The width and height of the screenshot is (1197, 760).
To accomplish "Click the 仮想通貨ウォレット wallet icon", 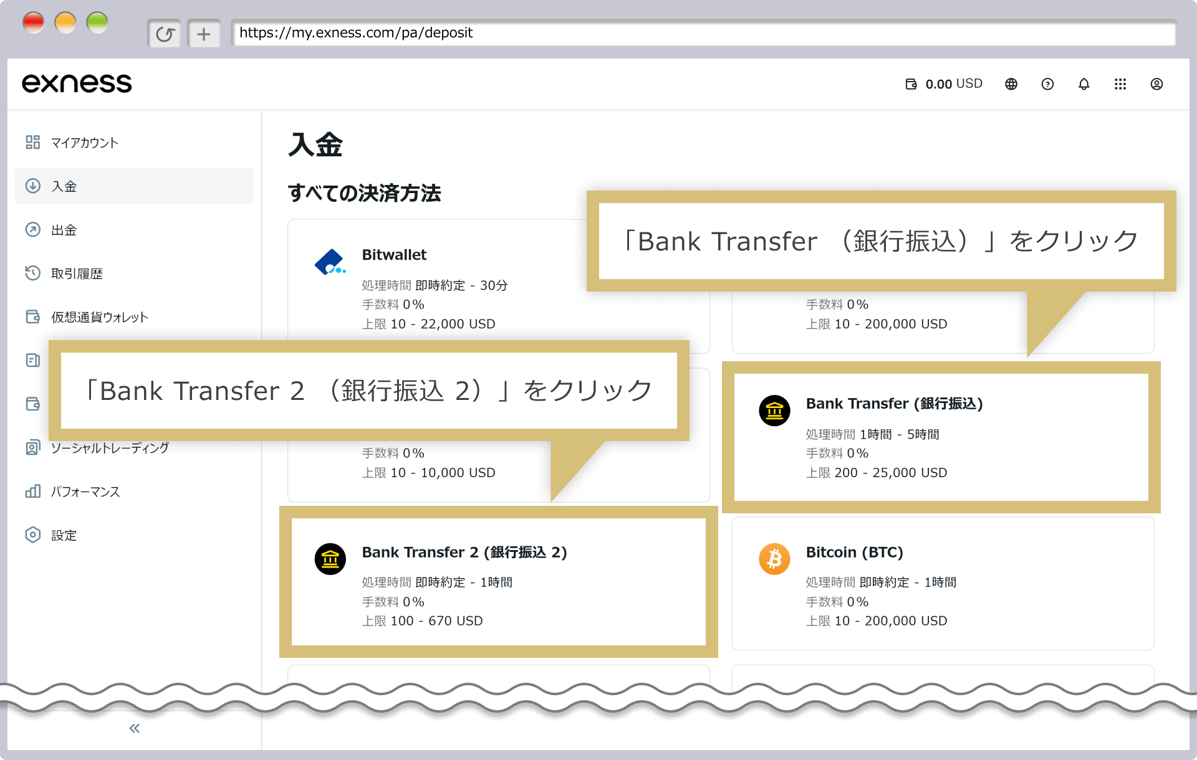I will 33,317.
